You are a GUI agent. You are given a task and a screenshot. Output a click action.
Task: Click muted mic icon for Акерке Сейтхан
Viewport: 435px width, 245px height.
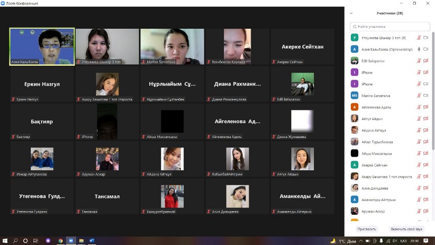pos(418,165)
